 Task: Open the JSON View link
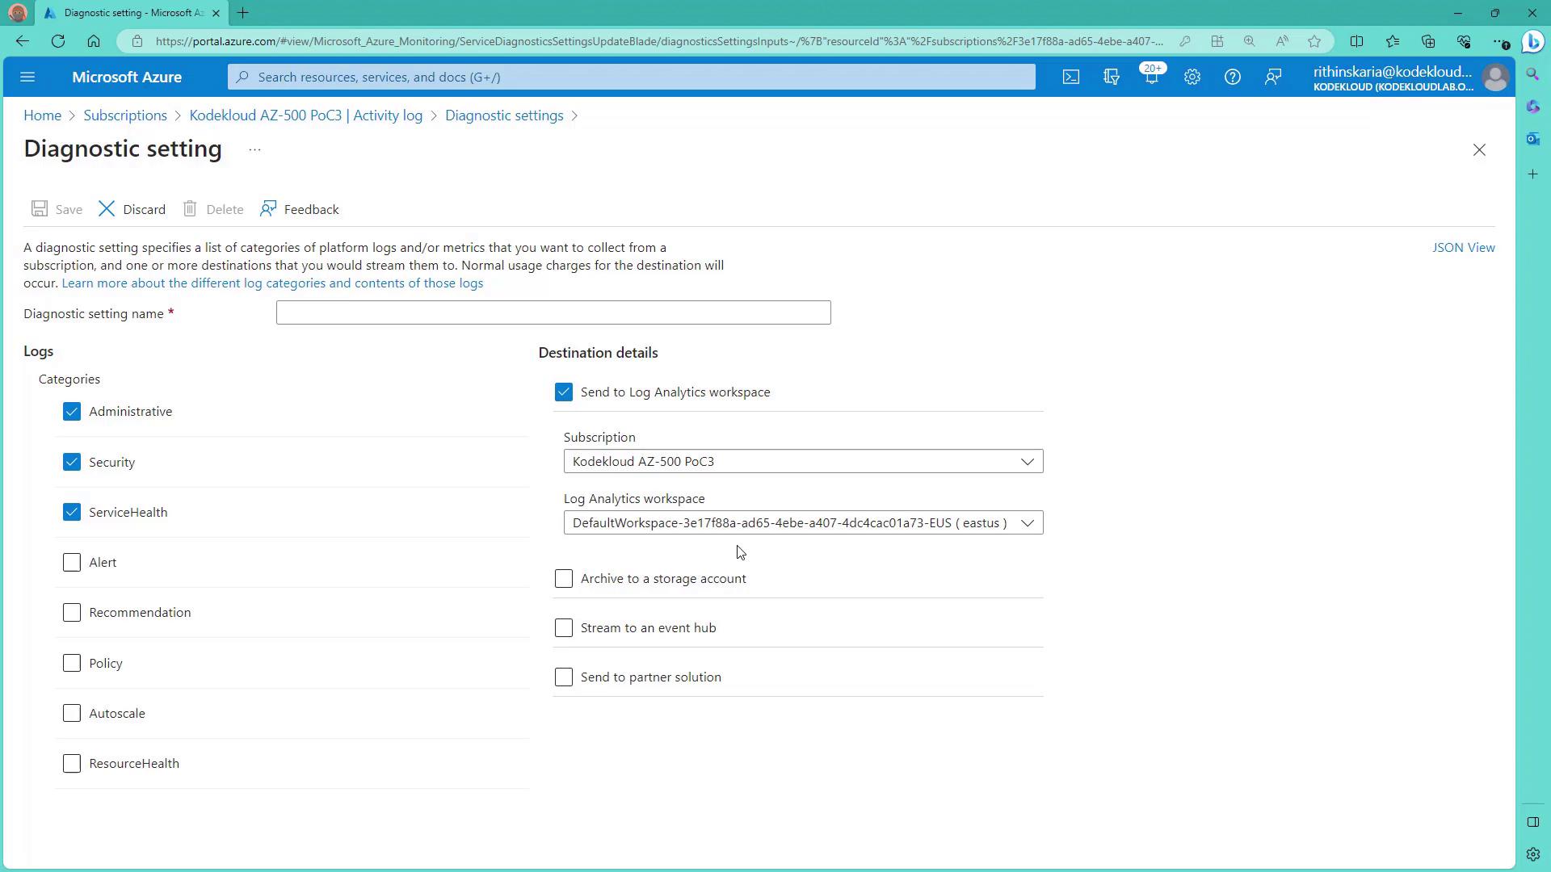1463,248
